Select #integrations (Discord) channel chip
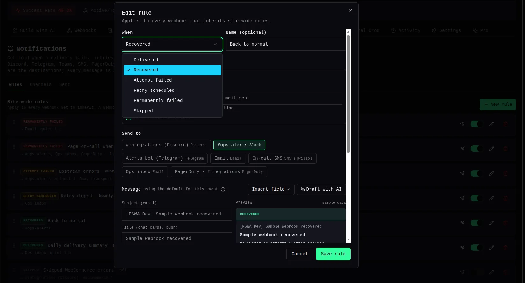Screen dimensions: 525x283 pos(166,145)
